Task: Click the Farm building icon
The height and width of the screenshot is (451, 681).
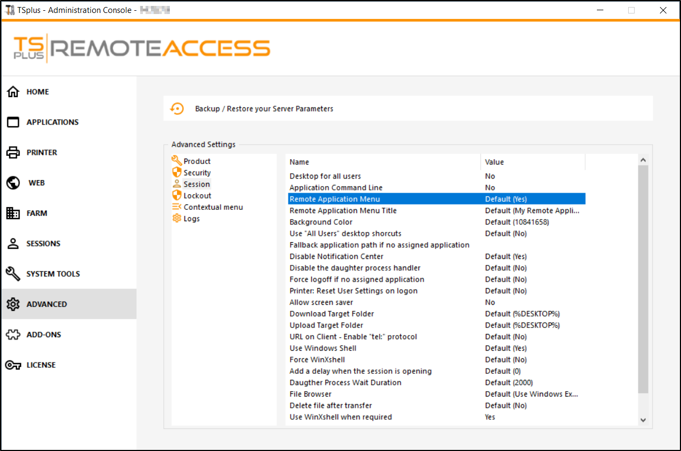Action: click(x=13, y=213)
